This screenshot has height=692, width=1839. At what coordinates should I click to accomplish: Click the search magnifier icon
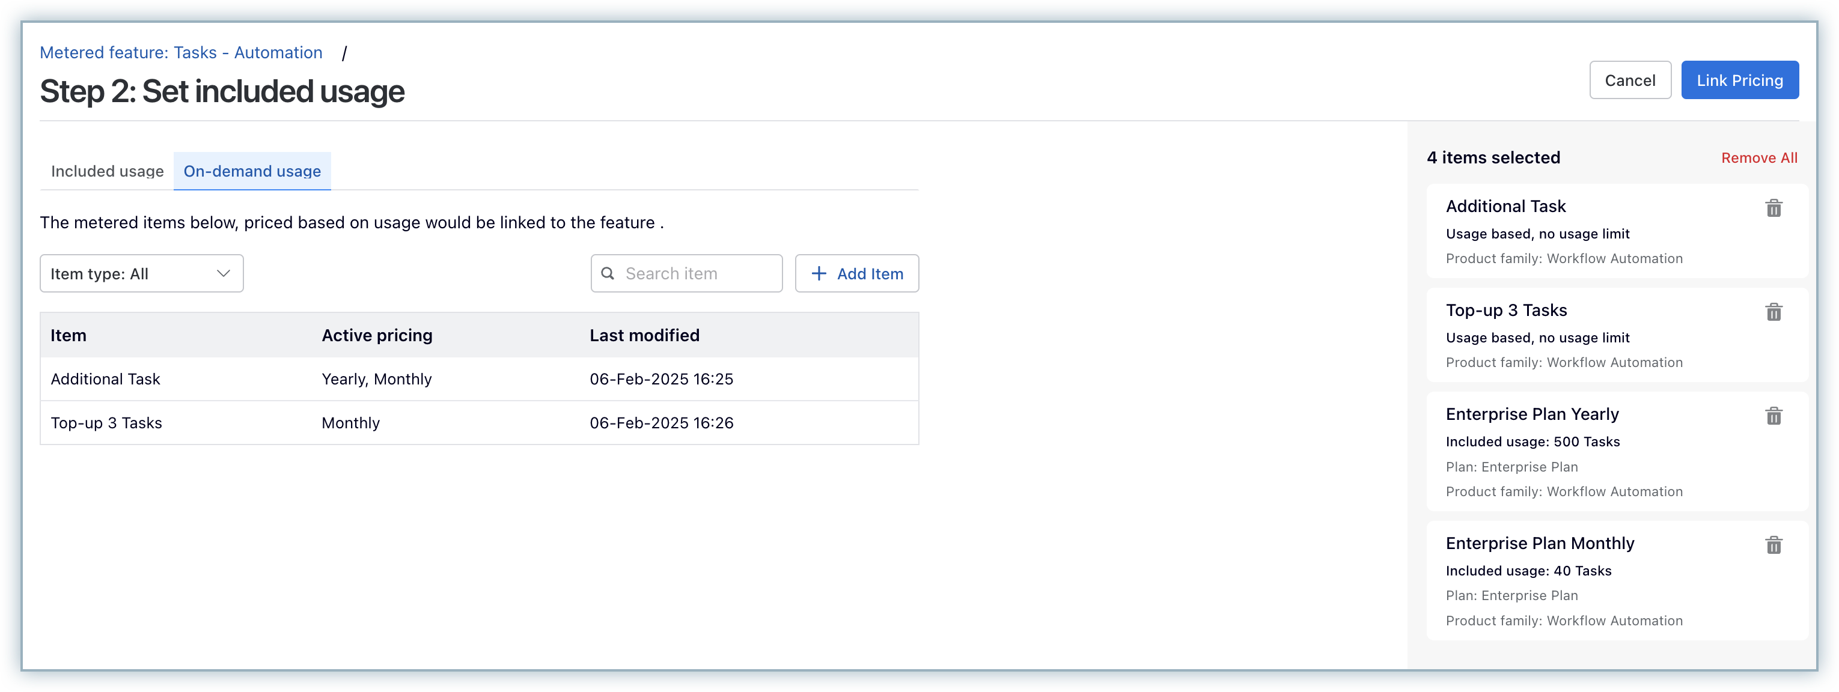coord(608,274)
